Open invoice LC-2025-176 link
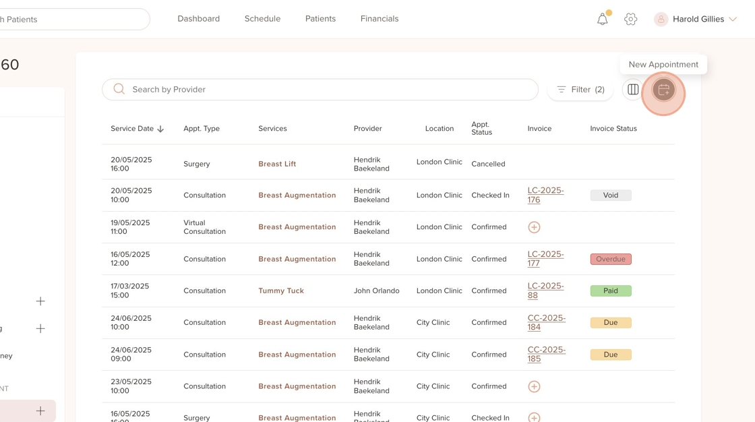755x422 pixels. tap(545, 195)
